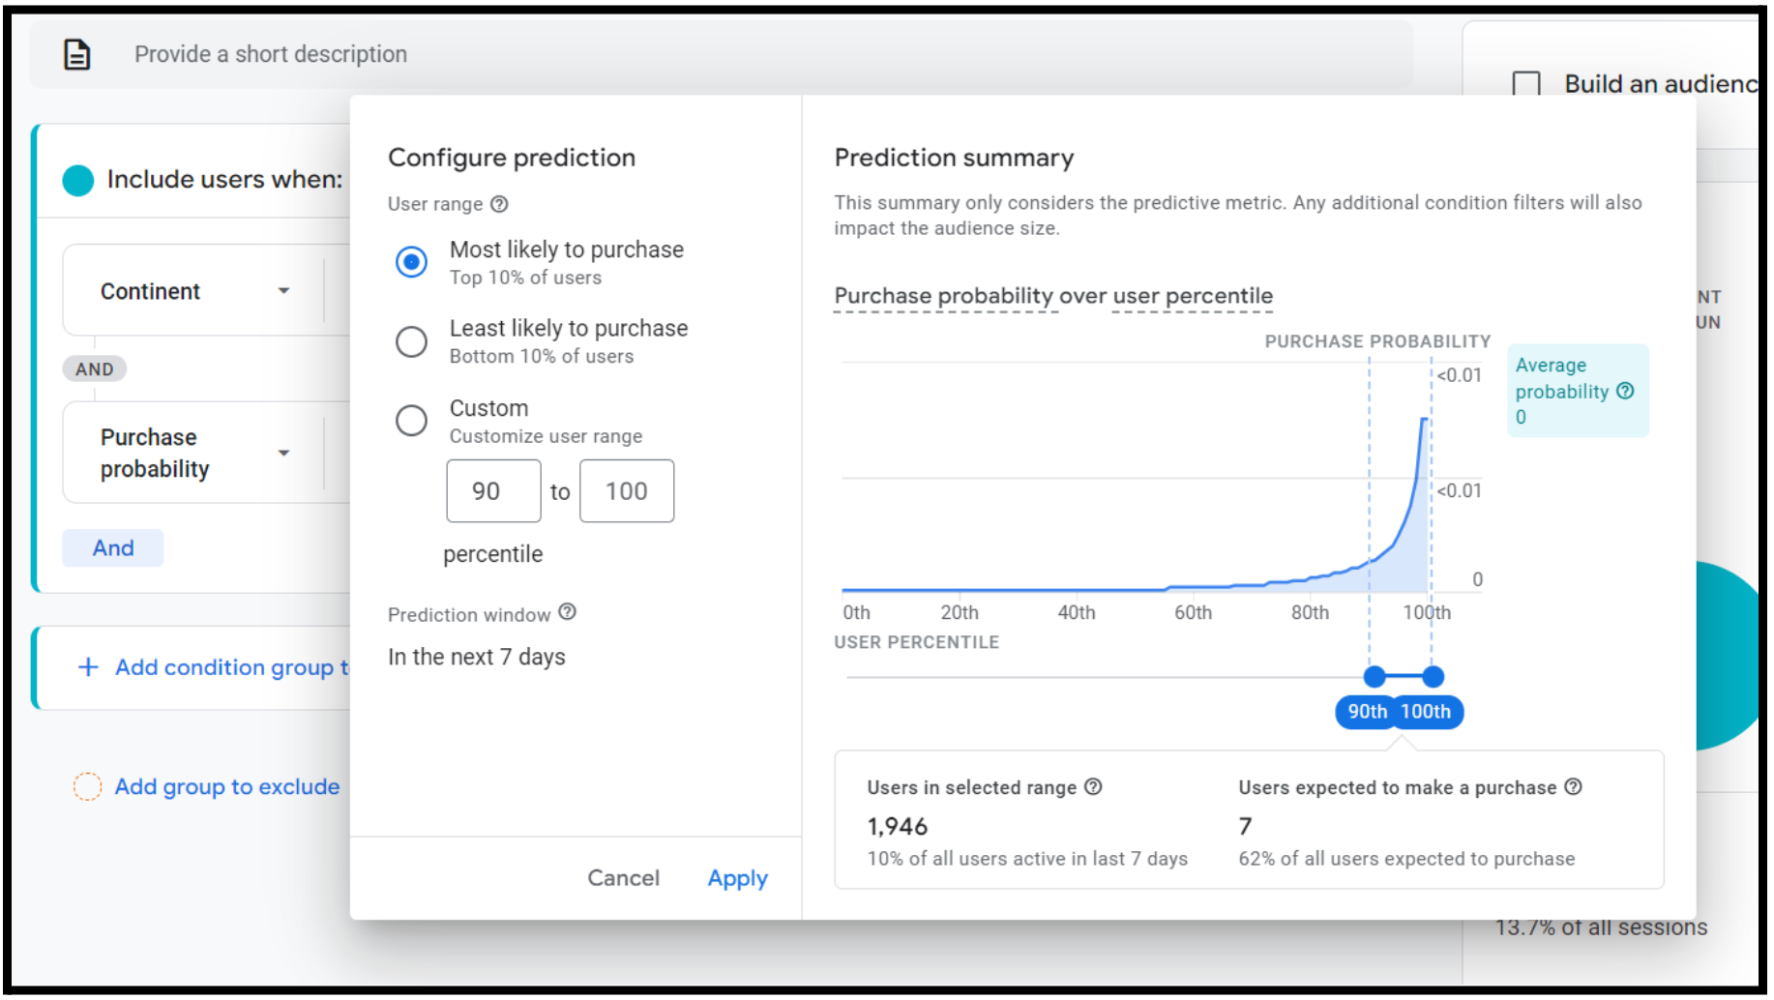Select Least likely to purchase option

[411, 340]
